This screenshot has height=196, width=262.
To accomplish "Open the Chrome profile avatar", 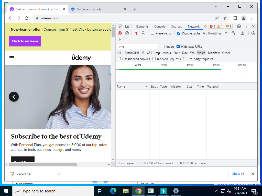I will coord(244,18).
